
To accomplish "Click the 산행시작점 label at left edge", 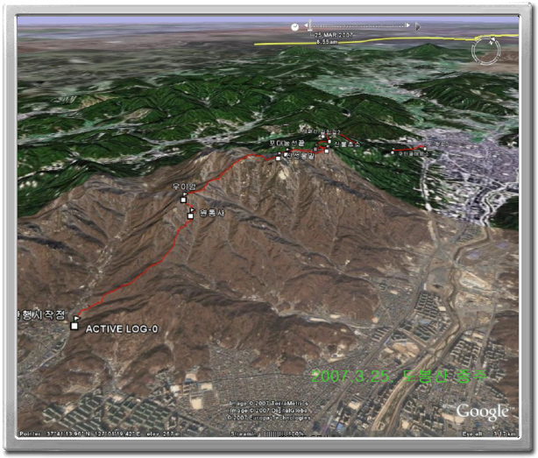I will click(41, 314).
